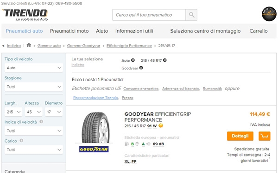Open the Goodyear tire product image
The image size is (278, 173).
click(95, 127)
